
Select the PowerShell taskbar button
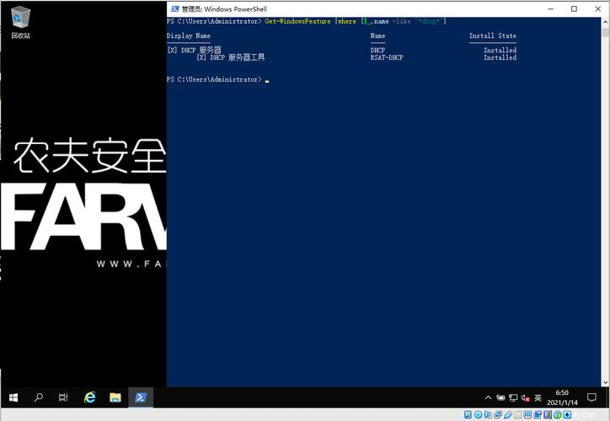tap(141, 397)
